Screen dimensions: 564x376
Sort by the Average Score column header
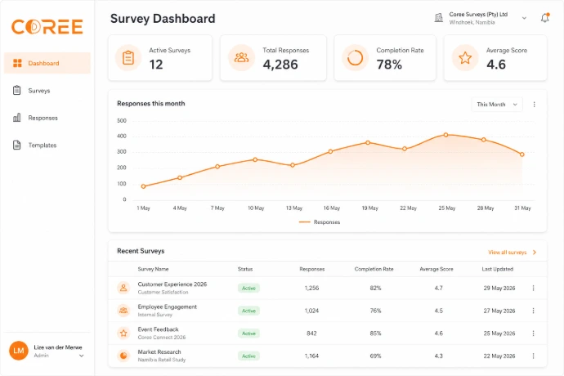click(436, 269)
